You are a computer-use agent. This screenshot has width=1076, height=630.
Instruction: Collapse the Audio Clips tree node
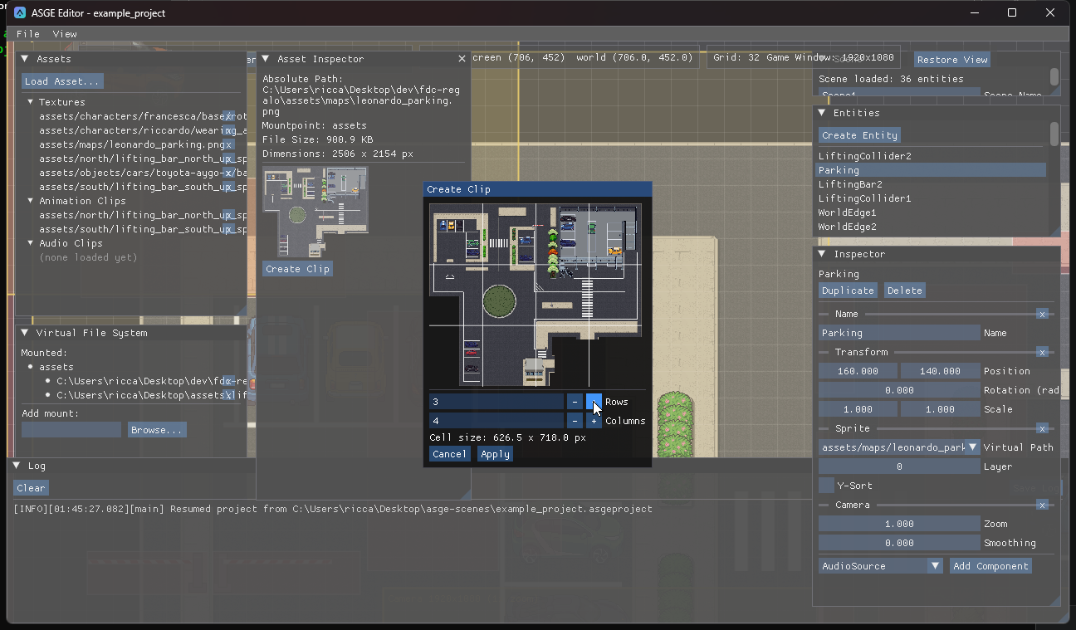[x=30, y=243]
